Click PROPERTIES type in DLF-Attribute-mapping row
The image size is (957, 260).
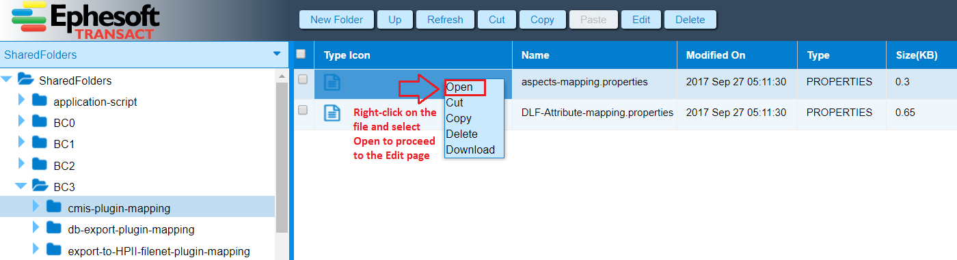coord(839,112)
